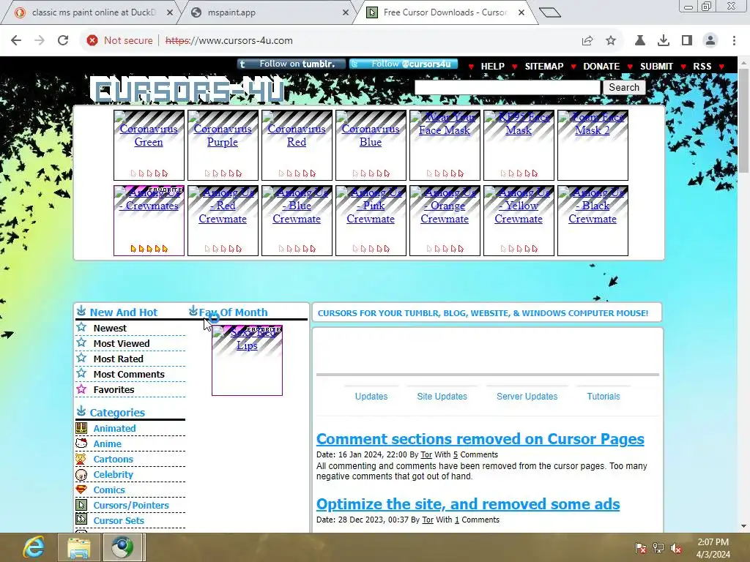Open a new browser tab

(549, 12)
